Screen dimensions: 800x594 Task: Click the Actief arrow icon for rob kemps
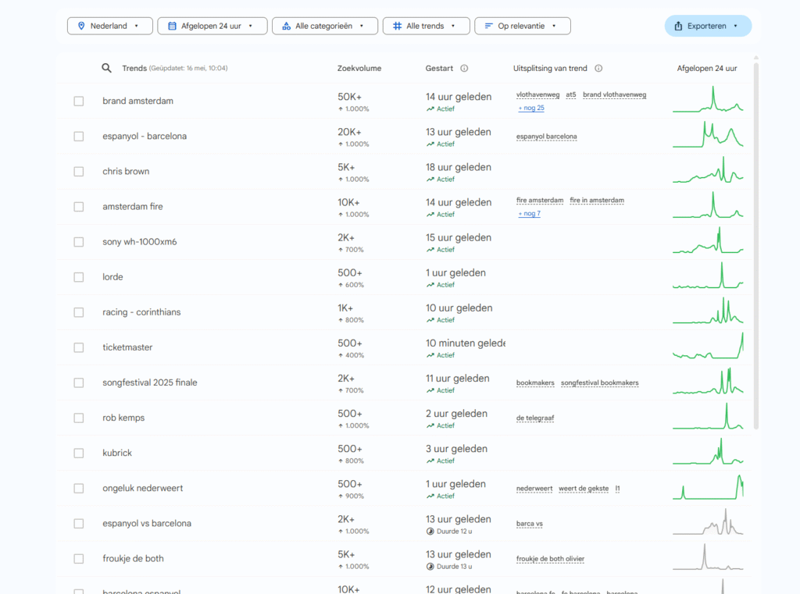(x=430, y=425)
